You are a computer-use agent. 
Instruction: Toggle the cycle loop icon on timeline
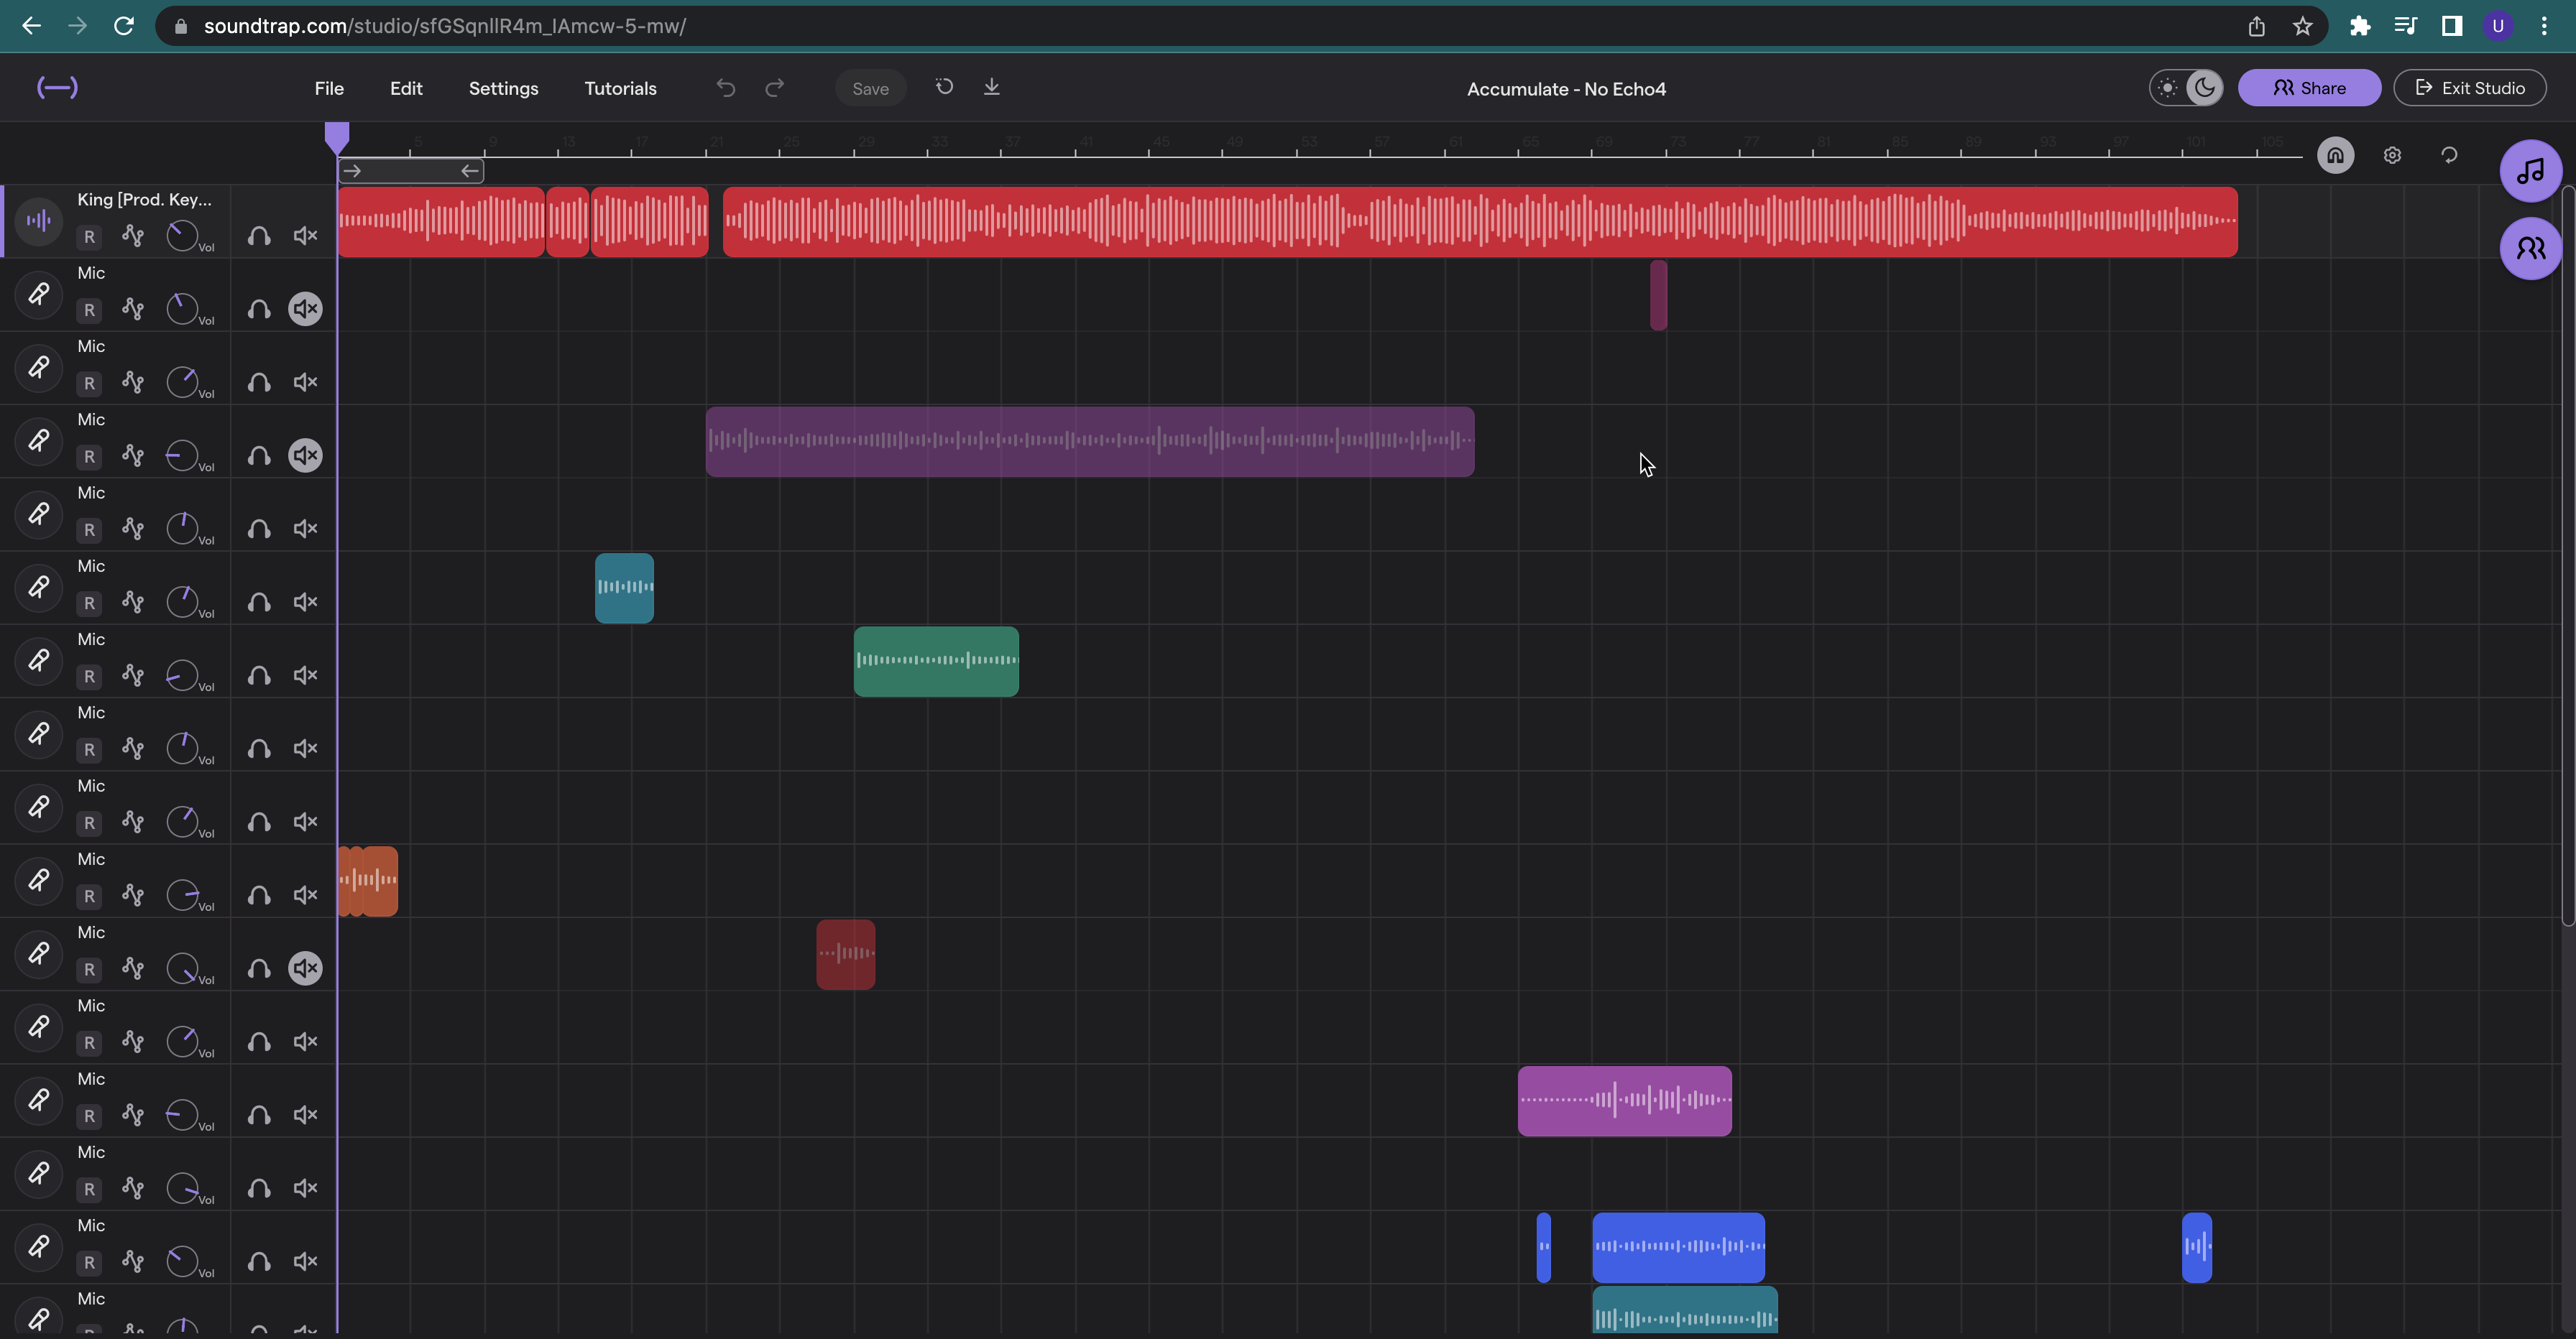[x=2449, y=155]
